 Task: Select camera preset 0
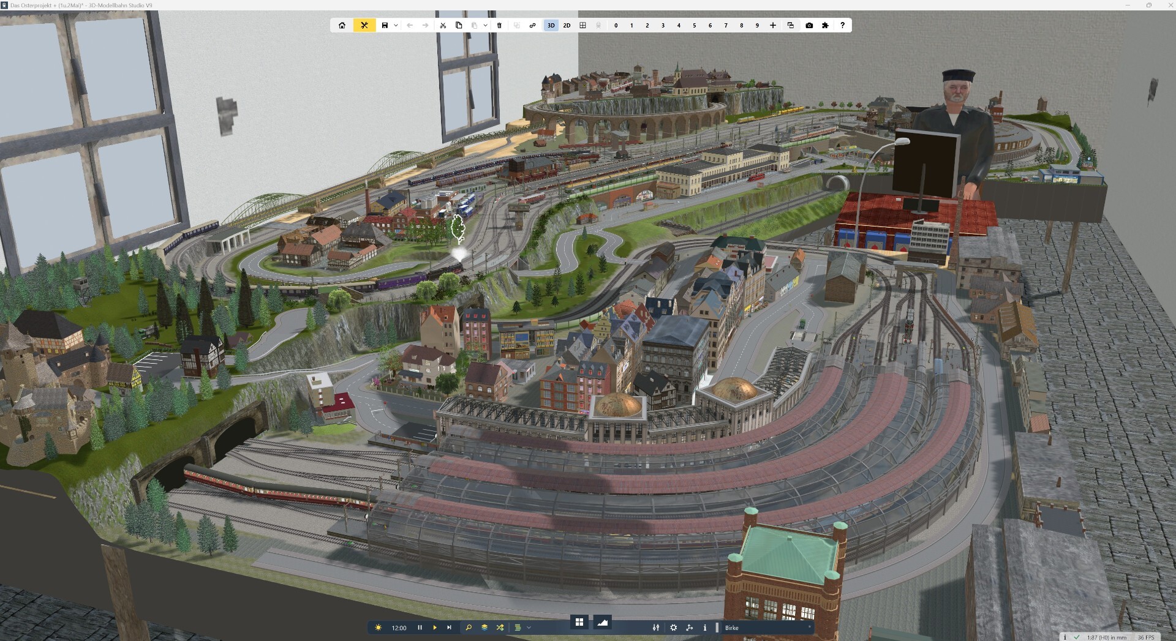[x=616, y=25]
